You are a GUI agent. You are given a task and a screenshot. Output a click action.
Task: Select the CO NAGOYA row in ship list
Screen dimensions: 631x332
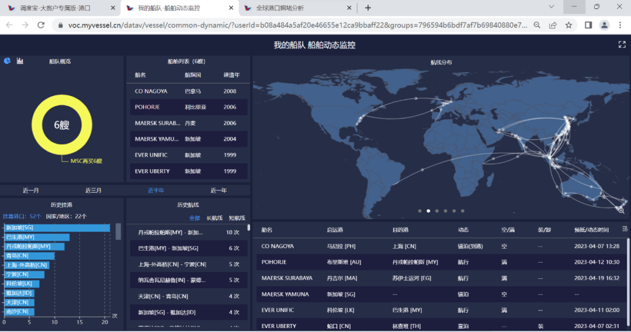coord(188,91)
